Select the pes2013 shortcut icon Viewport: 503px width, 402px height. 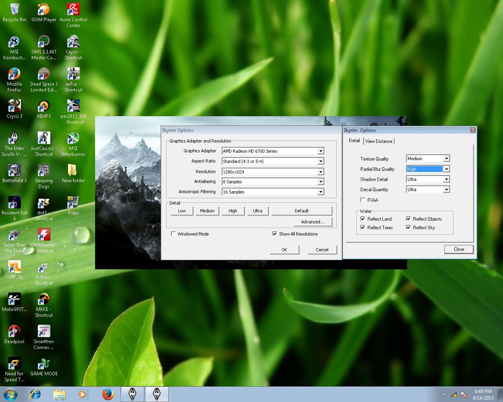click(x=73, y=112)
